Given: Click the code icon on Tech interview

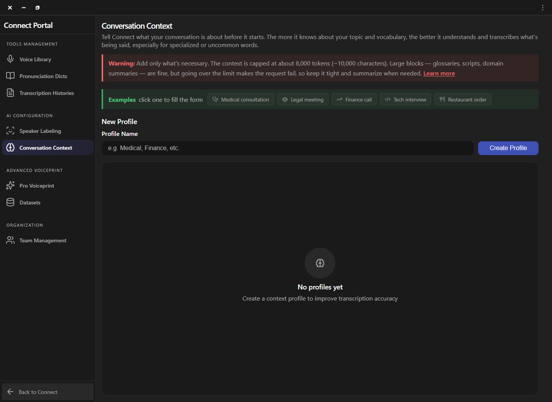Looking at the screenshot, I should coord(388,100).
